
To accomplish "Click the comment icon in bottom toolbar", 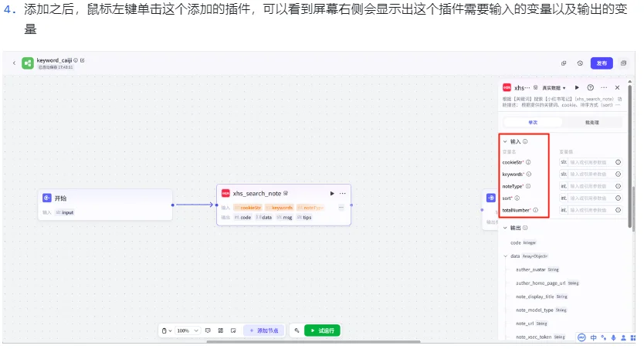I will coord(208,330).
